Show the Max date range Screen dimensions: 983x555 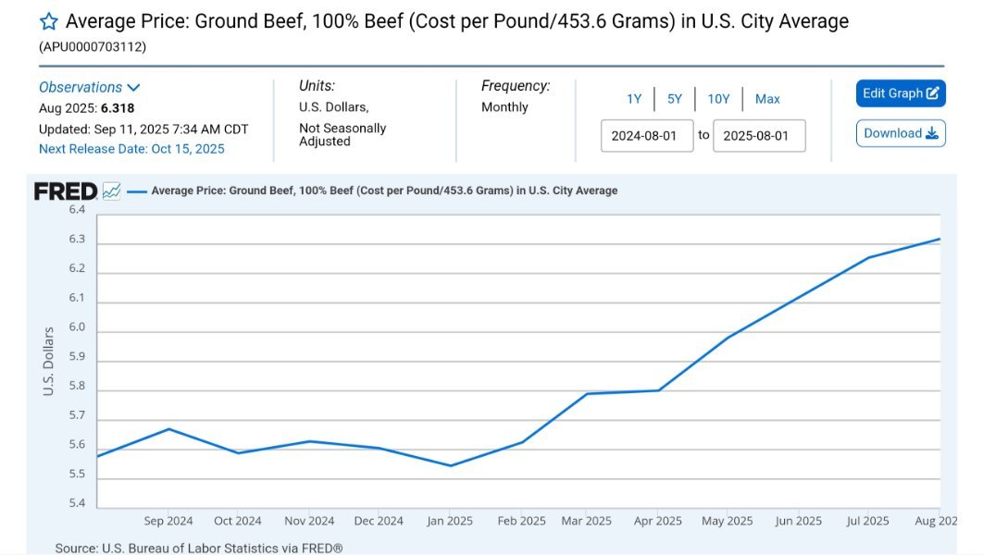tap(767, 99)
